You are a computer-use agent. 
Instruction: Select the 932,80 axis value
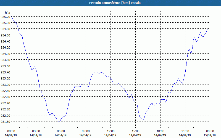[5, 91]
